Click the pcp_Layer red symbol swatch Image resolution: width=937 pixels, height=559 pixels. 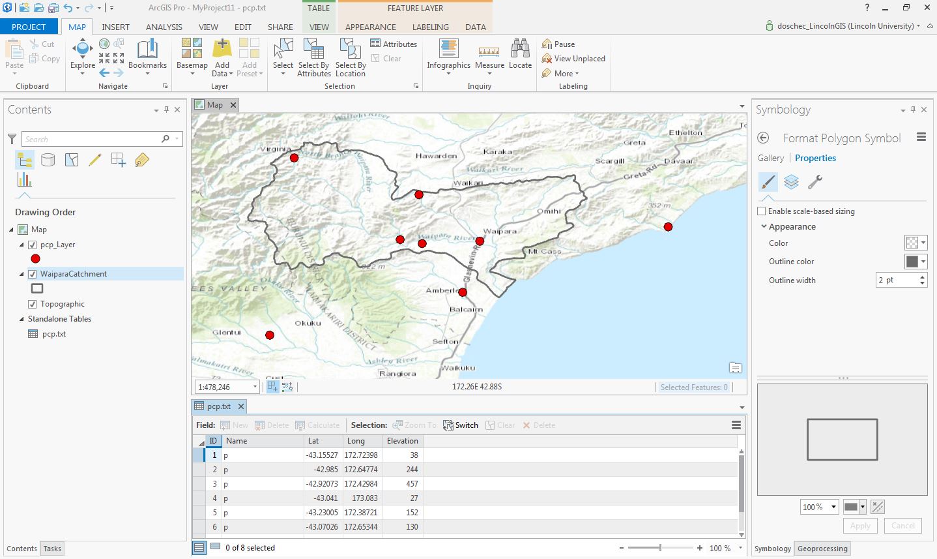35,259
